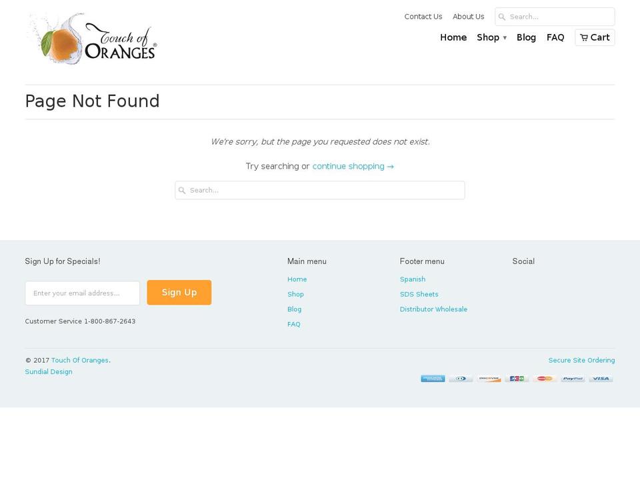Click the Touch of Oranges logo
Viewport: 640px width, 480px height.
[92, 39]
